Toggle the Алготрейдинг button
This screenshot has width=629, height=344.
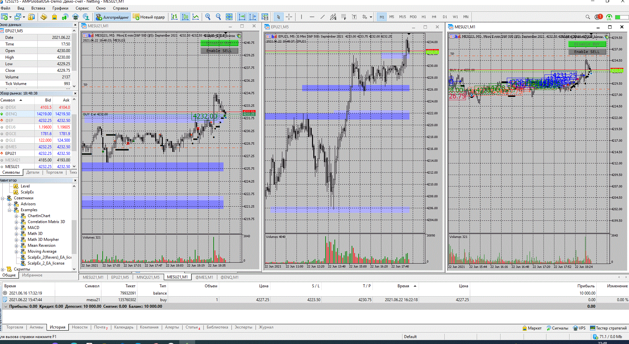[112, 17]
